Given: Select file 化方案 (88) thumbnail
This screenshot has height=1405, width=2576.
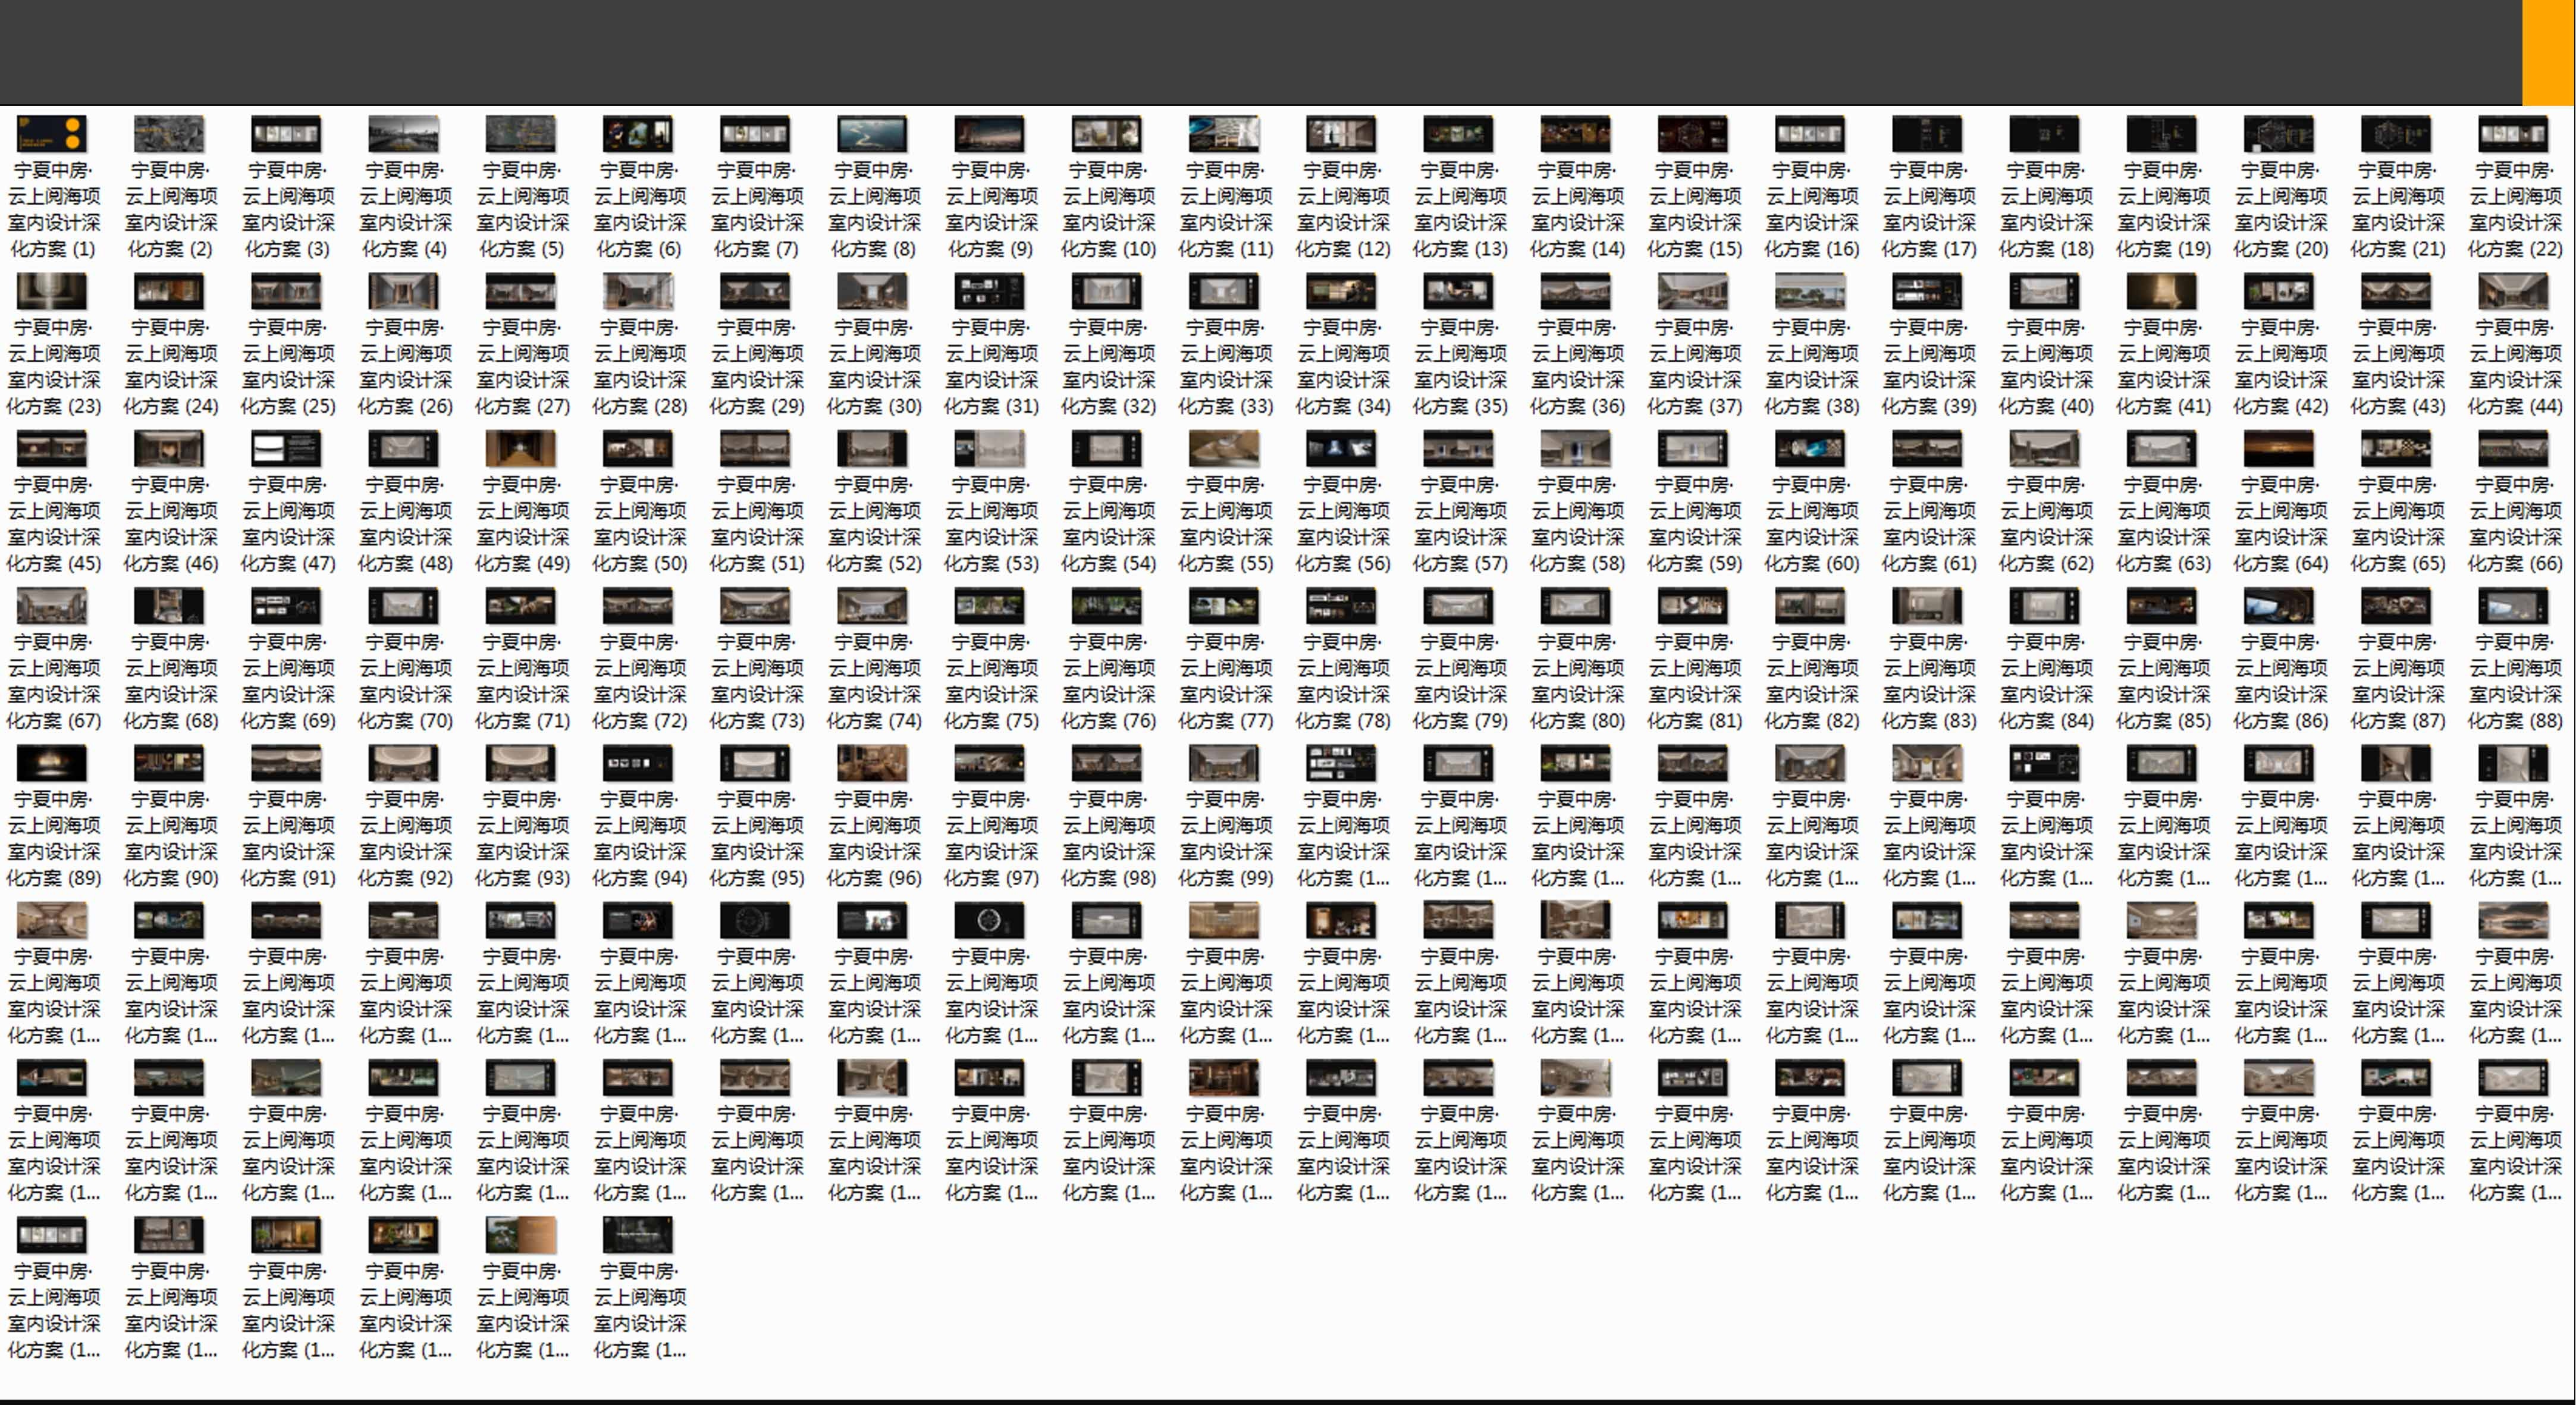Looking at the screenshot, I should pos(2513,606).
